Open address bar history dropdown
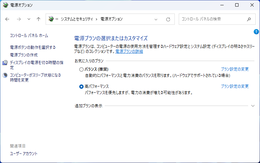The width and height of the screenshot is (260, 163). click(156, 19)
